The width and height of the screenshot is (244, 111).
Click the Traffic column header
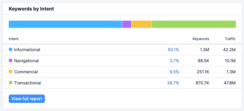tap(230, 39)
